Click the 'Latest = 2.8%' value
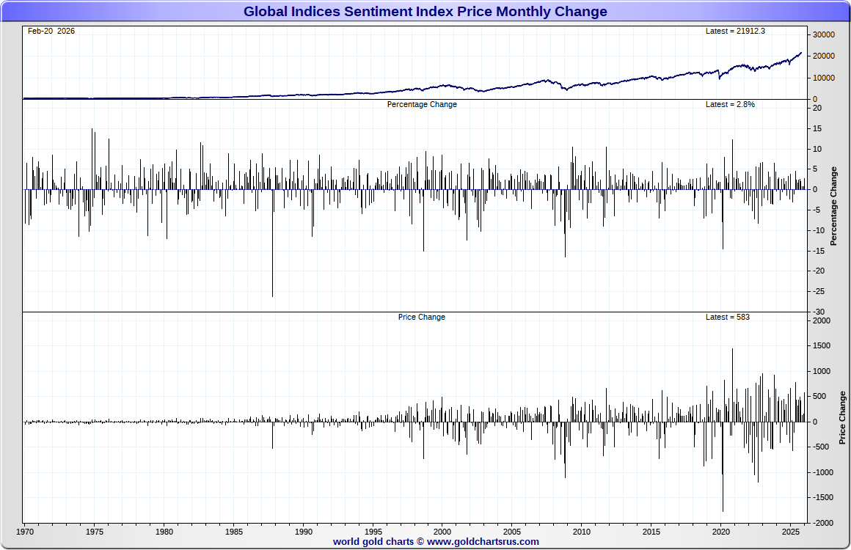Image resolution: width=851 pixels, height=550 pixels. [x=730, y=104]
